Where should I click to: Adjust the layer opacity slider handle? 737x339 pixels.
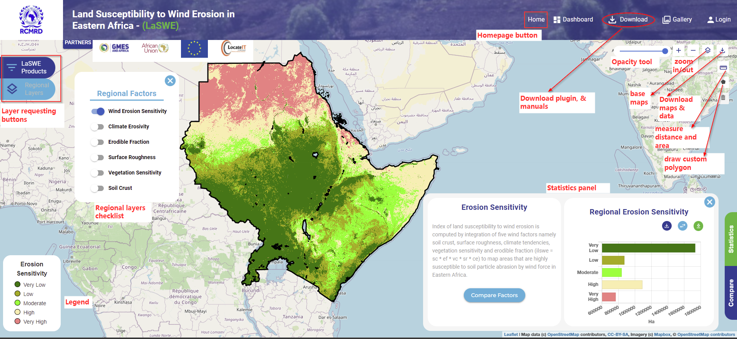pos(665,51)
